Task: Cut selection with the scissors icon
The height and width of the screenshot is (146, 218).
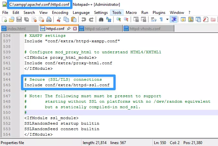Action: [x=59, y=19]
